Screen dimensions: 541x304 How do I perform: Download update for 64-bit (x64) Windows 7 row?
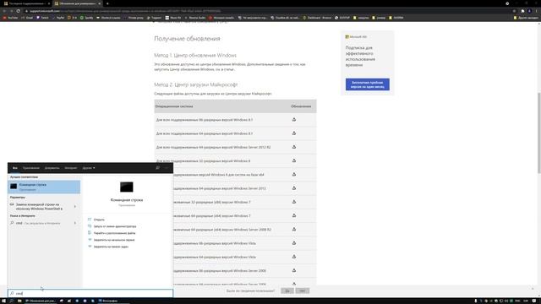pos(294,215)
